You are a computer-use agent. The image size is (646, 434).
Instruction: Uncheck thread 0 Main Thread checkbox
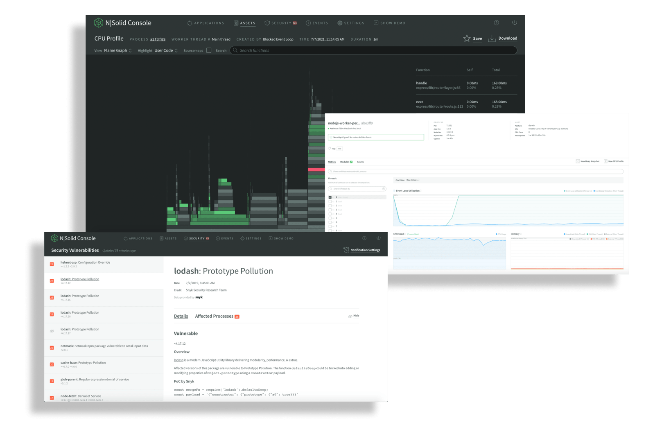[x=330, y=197]
